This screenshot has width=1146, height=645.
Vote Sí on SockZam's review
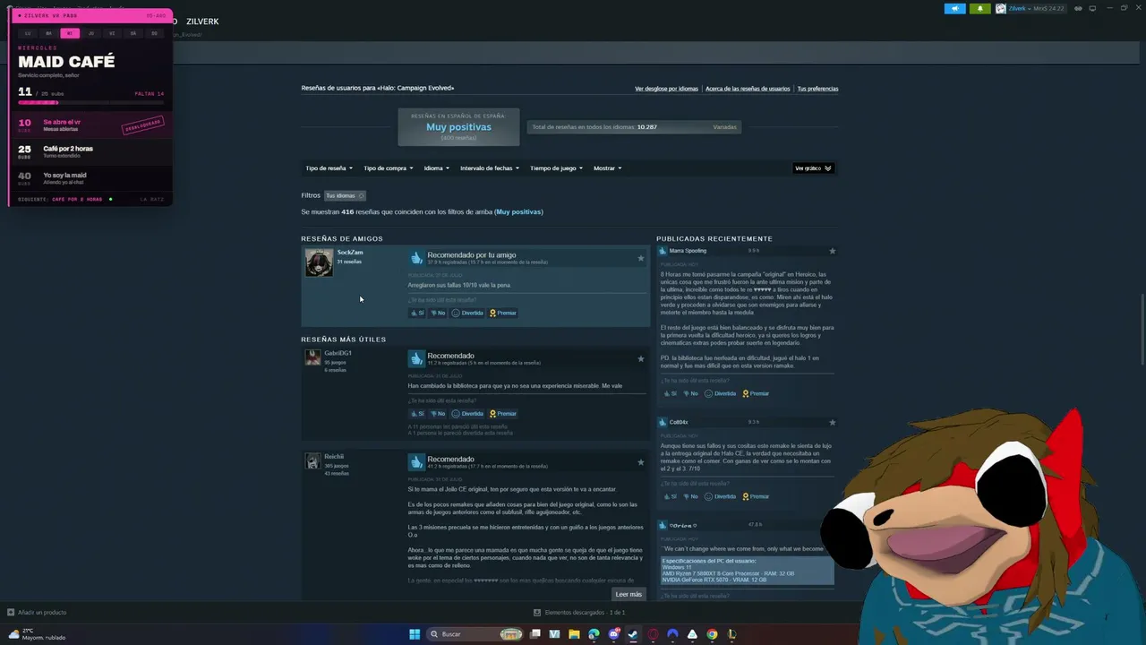pyautogui.click(x=417, y=314)
